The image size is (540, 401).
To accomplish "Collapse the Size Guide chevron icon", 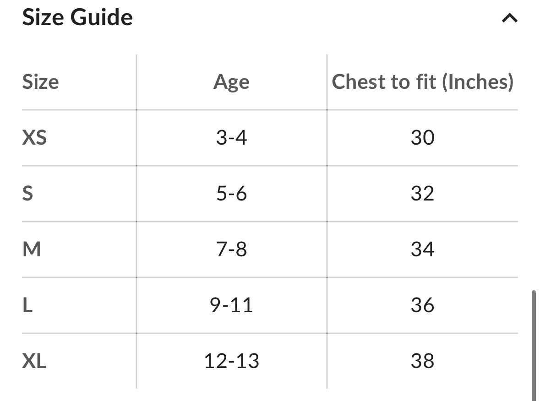I will (510, 18).
